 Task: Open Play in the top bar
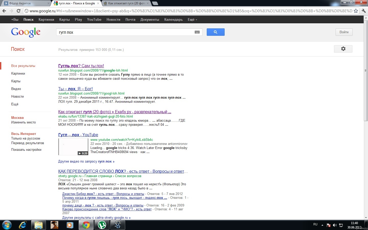pyautogui.click(x=78, y=19)
